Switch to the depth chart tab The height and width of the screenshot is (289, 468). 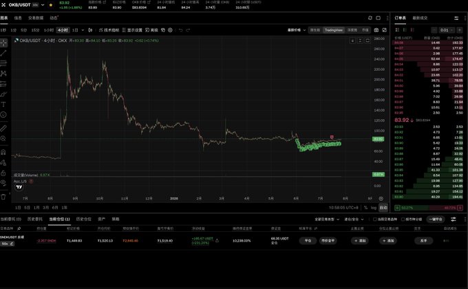point(352,30)
